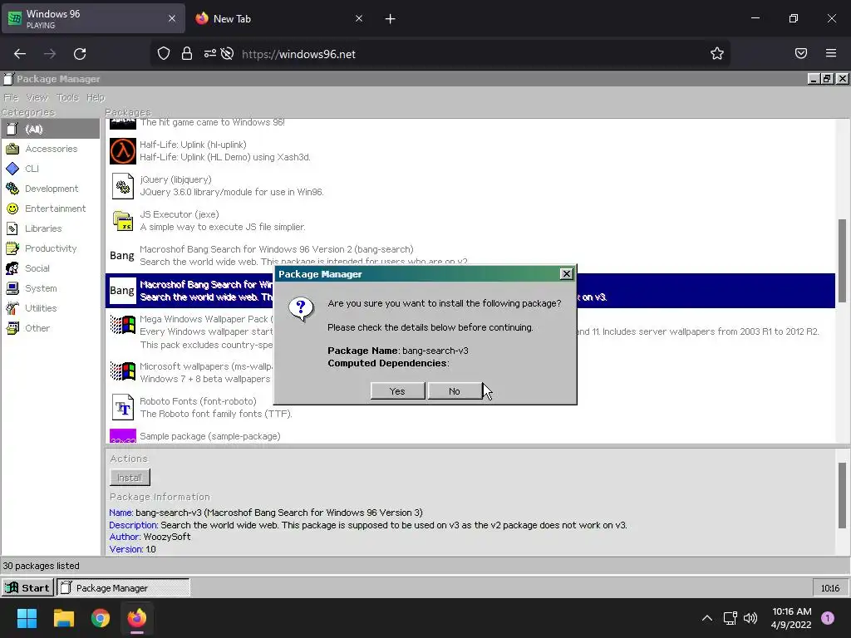The width and height of the screenshot is (851, 638).
Task: Open the Other category icon
Action: click(12, 328)
